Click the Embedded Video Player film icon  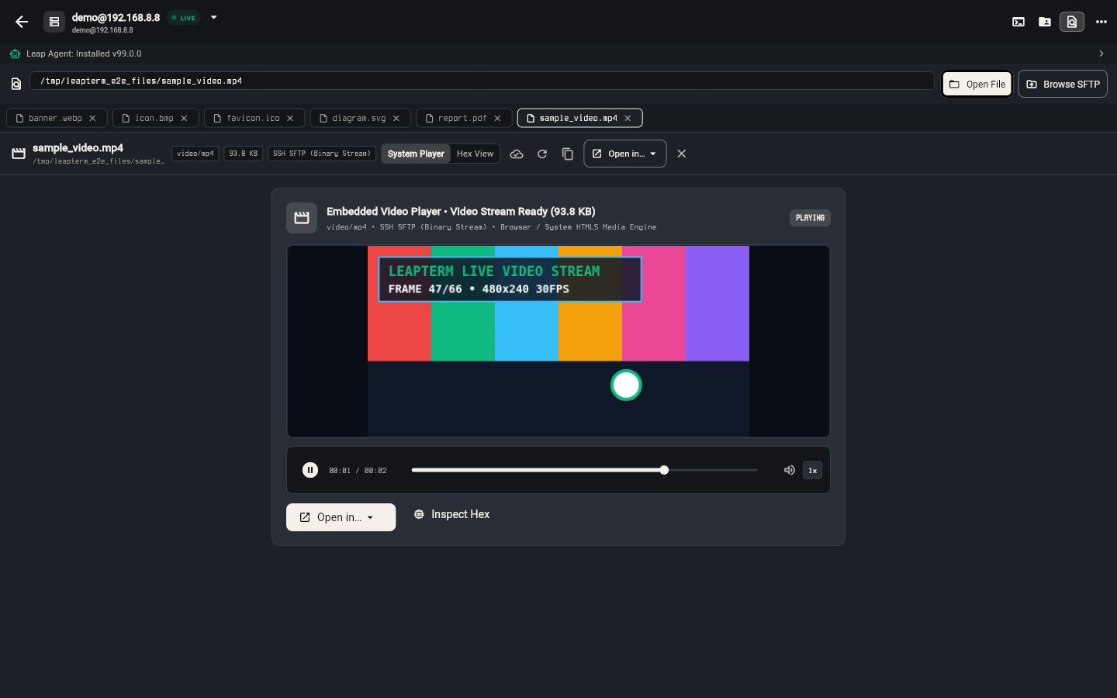coord(302,218)
